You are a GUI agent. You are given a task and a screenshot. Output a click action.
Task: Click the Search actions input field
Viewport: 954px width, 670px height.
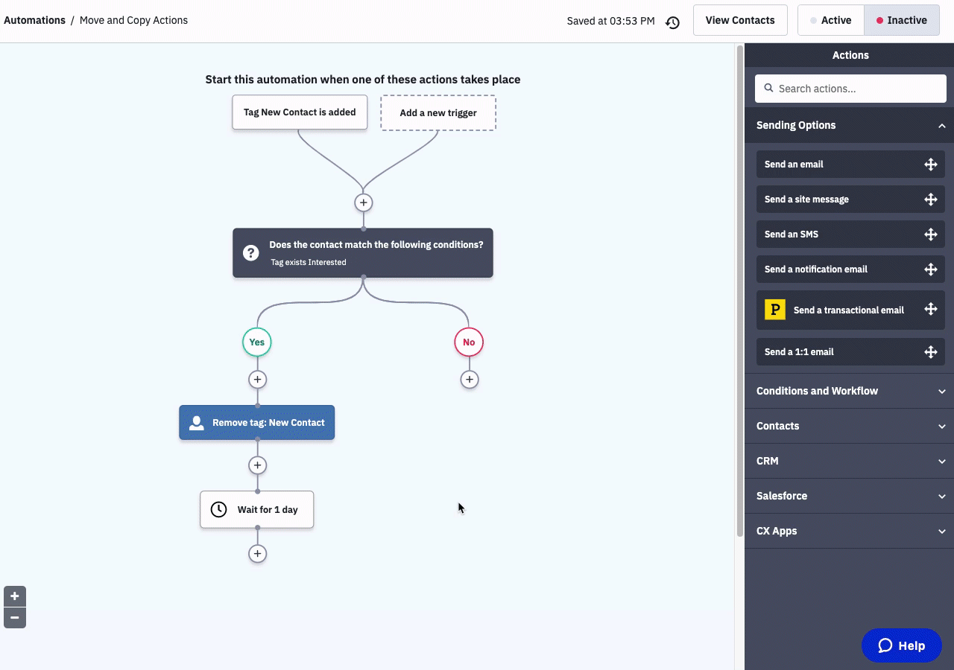tap(857, 89)
